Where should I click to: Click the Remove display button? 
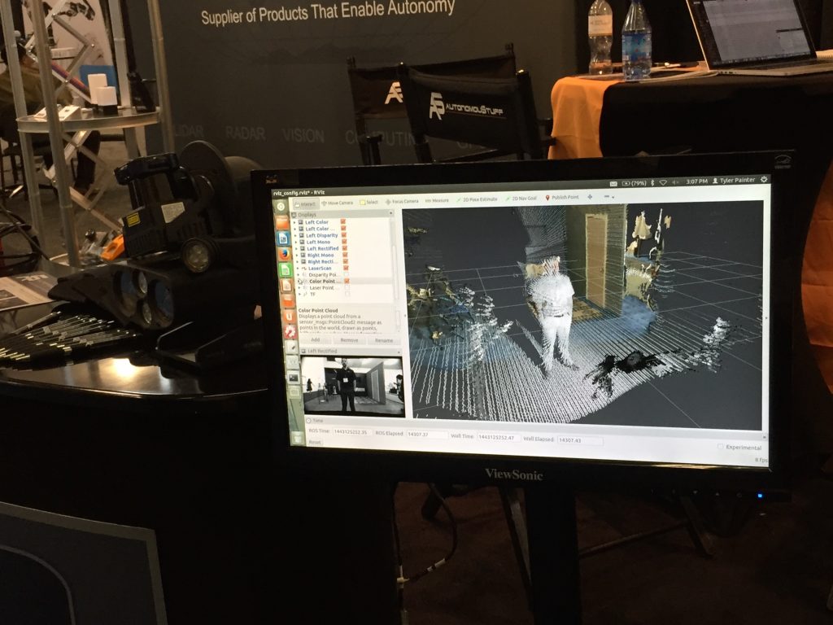(x=350, y=340)
